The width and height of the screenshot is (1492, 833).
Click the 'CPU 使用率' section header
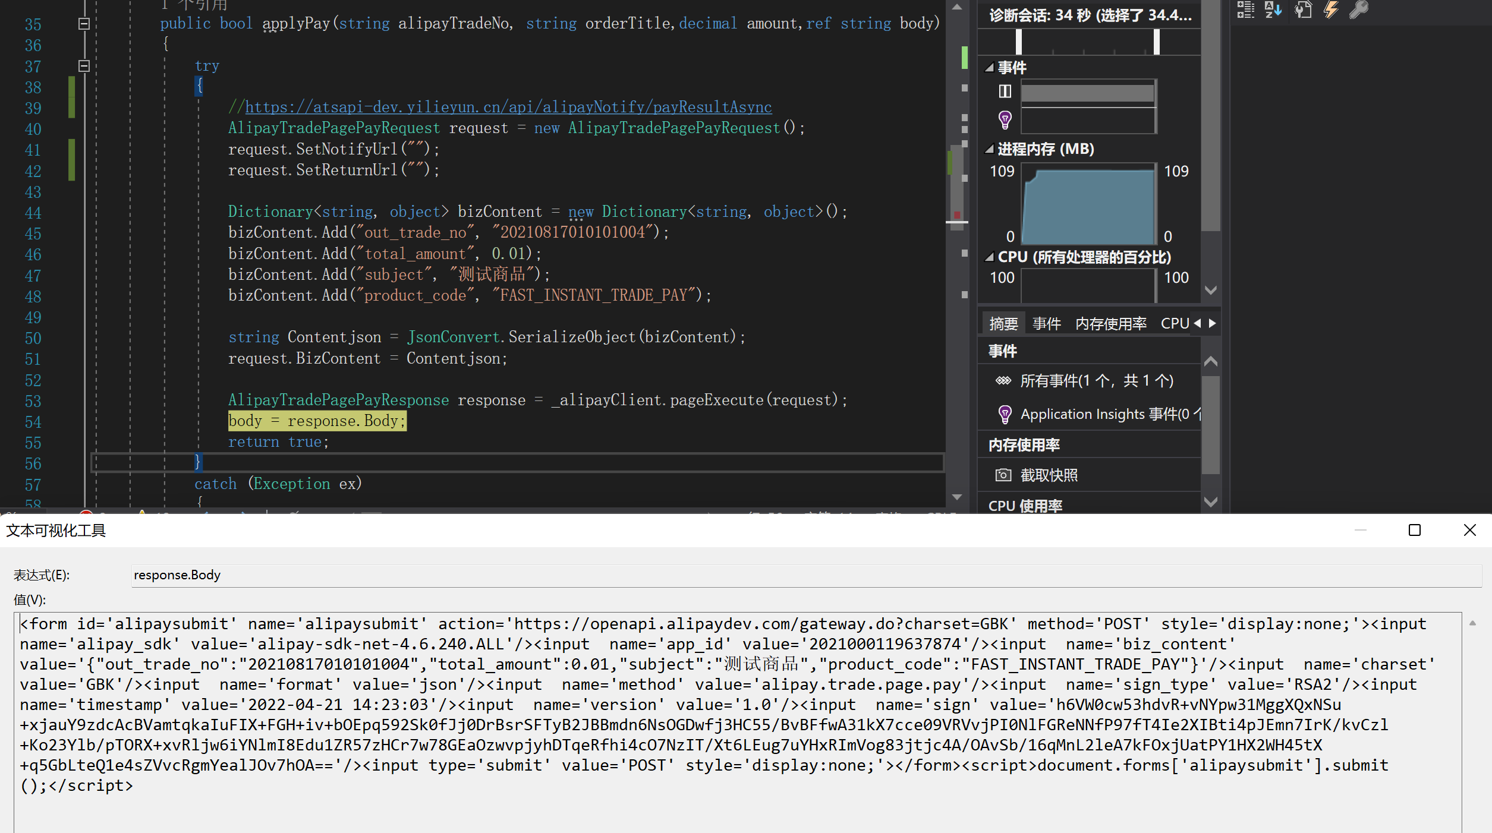pyautogui.click(x=1025, y=506)
